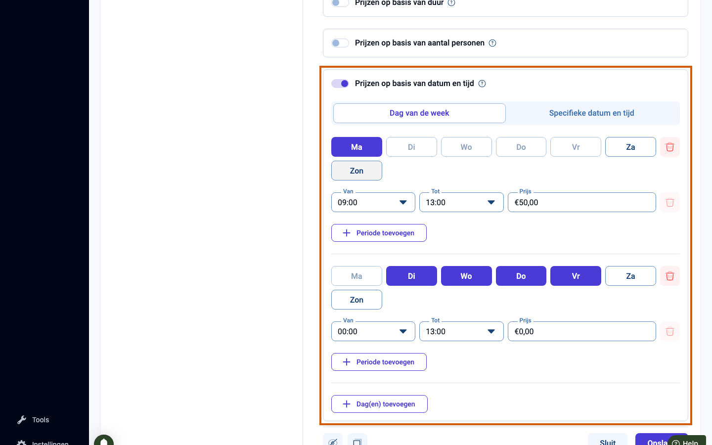Delete the first day group with its red trash icon
The width and height of the screenshot is (712, 445).
[670, 147]
